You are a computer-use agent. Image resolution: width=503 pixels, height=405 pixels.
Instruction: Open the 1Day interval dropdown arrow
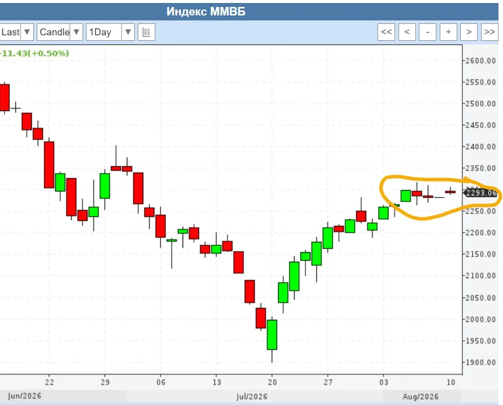[128, 32]
